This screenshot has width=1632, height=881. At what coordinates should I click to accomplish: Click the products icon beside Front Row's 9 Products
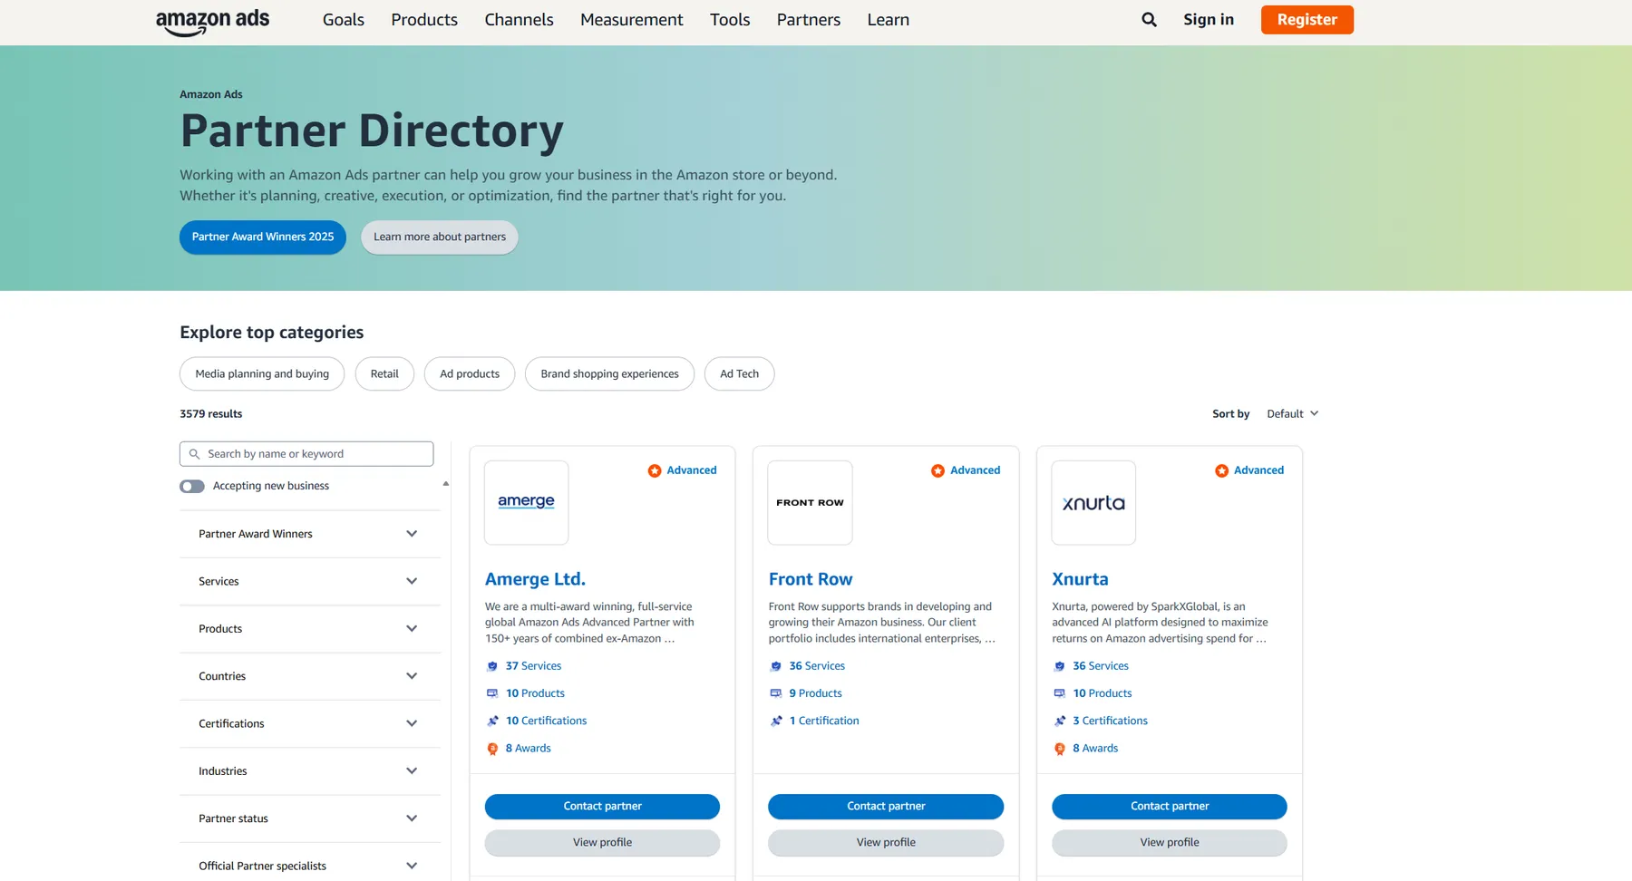[x=776, y=693]
